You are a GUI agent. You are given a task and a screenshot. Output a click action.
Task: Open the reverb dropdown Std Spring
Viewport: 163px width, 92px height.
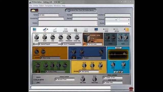click(89, 72)
